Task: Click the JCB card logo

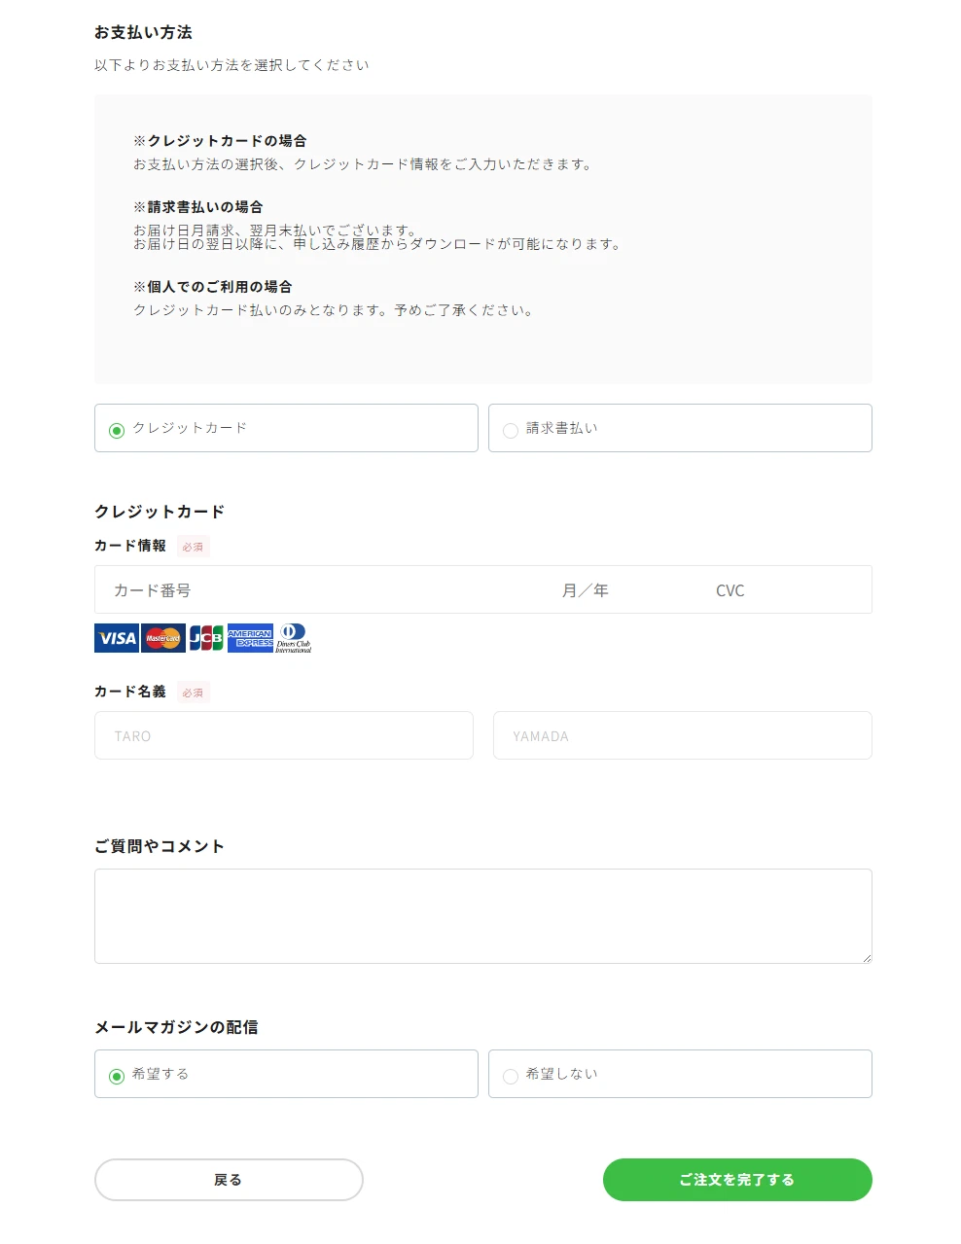Action: (x=206, y=638)
